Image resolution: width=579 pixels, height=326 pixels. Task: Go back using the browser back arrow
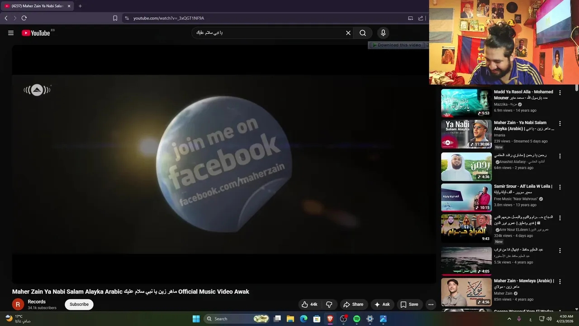pyautogui.click(x=6, y=18)
